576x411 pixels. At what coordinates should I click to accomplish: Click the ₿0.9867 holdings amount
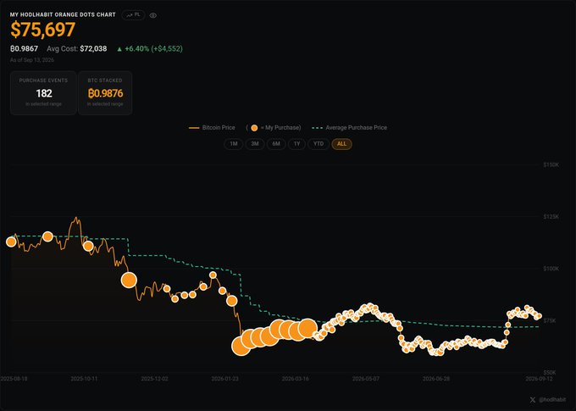coord(24,48)
